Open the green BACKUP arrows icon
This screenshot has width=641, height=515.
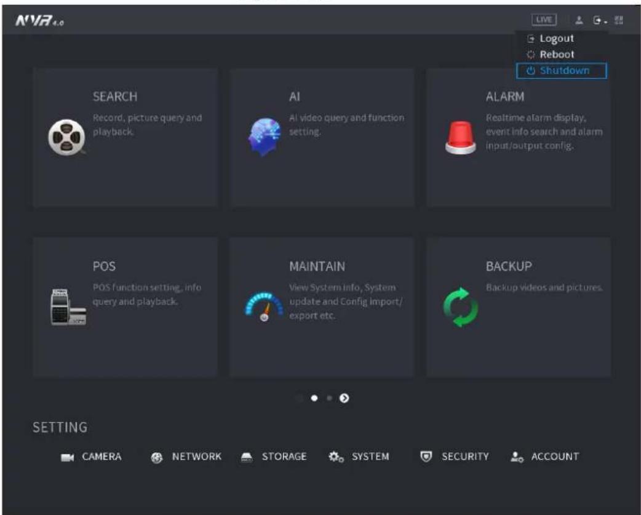pos(461,307)
